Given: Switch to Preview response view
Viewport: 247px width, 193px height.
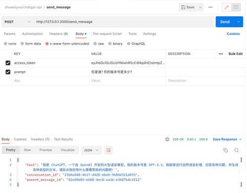Looking at the screenshot, I should (45, 150).
